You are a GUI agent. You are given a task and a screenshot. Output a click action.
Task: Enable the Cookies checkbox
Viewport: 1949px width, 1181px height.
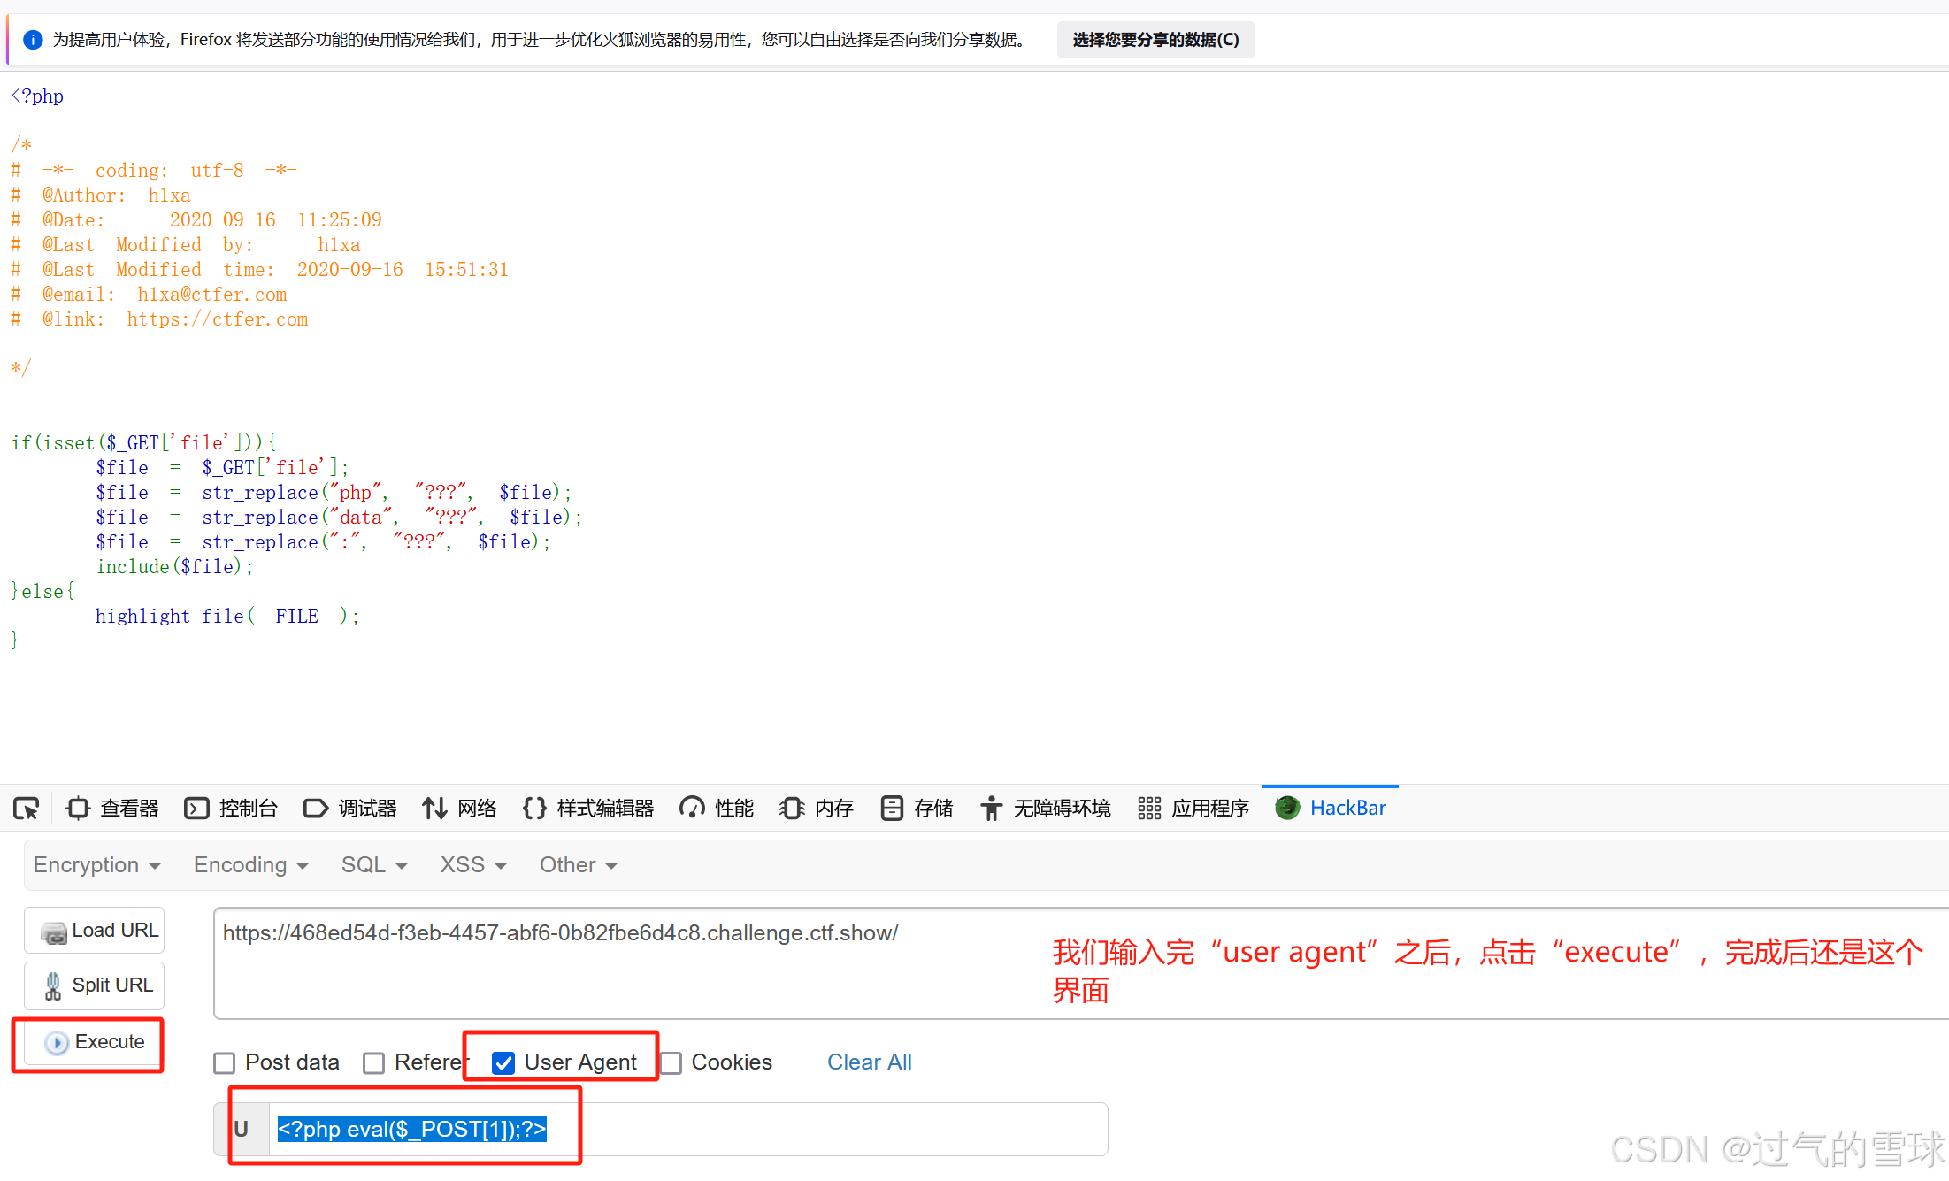tap(671, 1062)
